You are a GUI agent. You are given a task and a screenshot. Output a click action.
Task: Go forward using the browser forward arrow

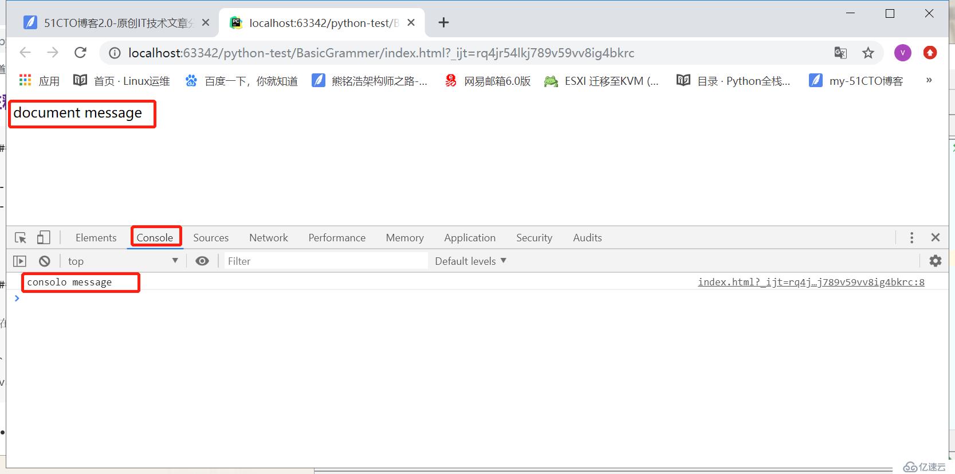pyautogui.click(x=53, y=53)
